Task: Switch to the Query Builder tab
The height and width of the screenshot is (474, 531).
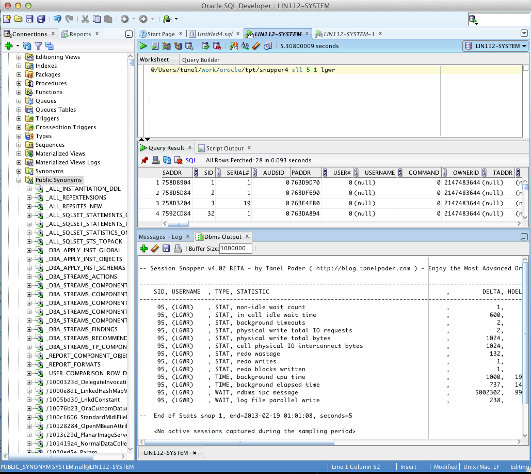Action: click(201, 60)
